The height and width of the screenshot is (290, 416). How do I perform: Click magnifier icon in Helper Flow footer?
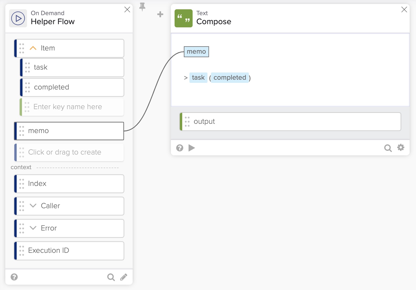111,277
